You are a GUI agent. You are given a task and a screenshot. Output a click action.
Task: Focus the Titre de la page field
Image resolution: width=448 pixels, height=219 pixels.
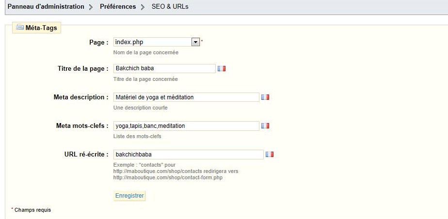pyautogui.click(x=164, y=68)
